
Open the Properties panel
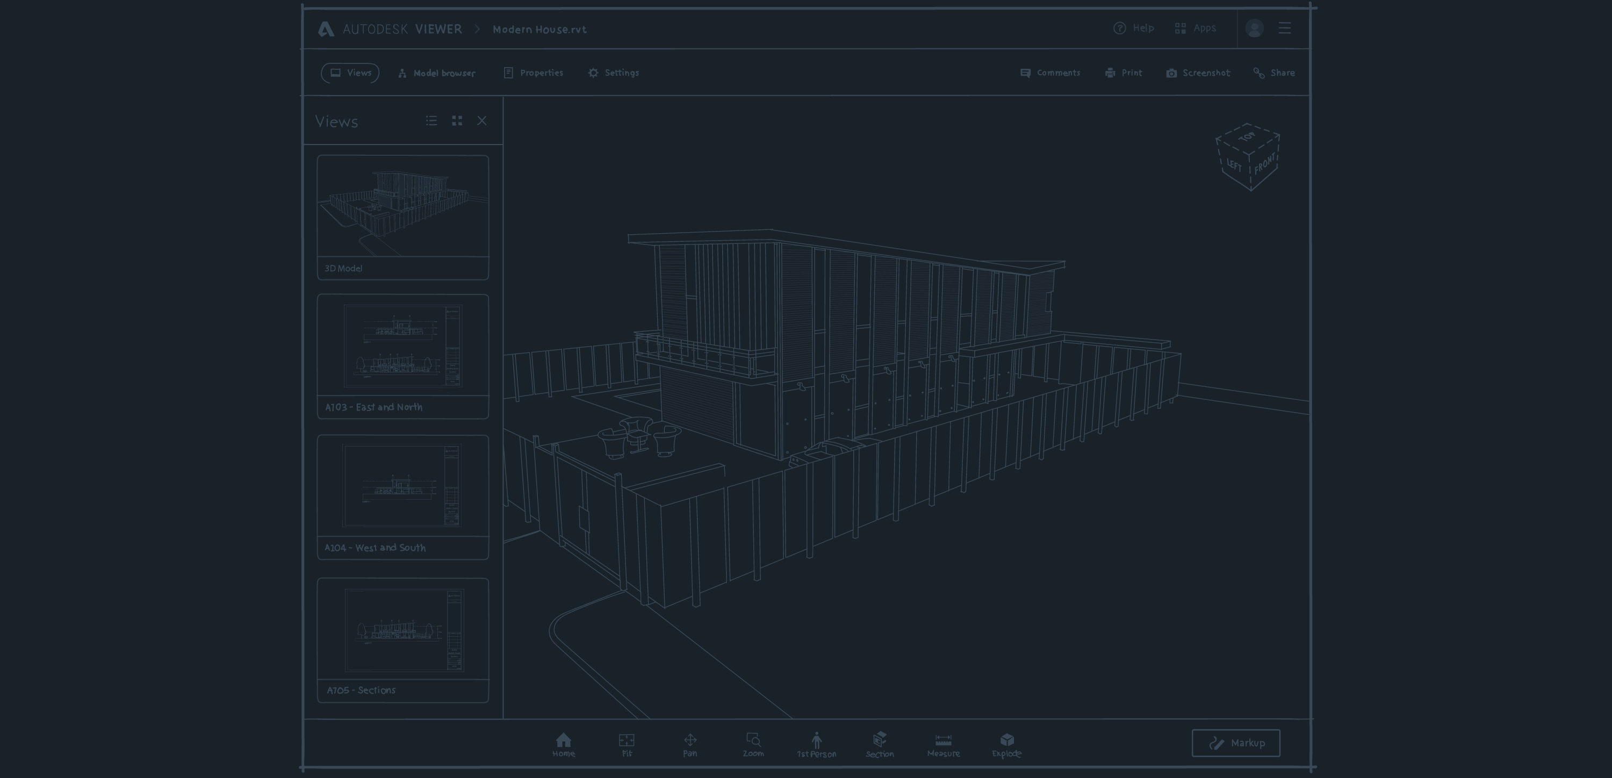point(533,73)
